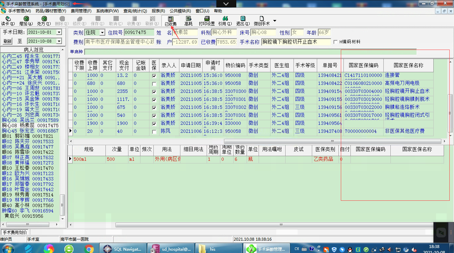Click the green IE-style browser taskbar icon
Screen dimensions: 454x253
[69, 248]
